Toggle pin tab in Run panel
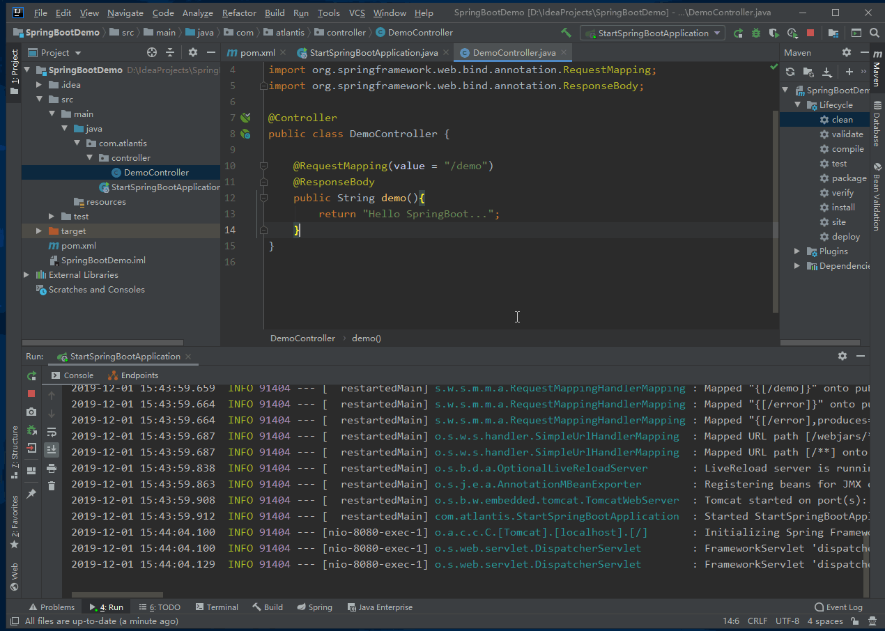 pos(31,493)
